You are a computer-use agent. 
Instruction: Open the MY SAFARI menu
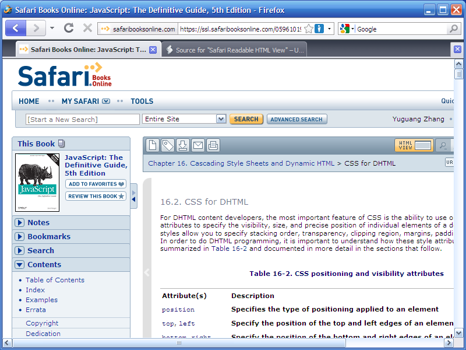80,101
